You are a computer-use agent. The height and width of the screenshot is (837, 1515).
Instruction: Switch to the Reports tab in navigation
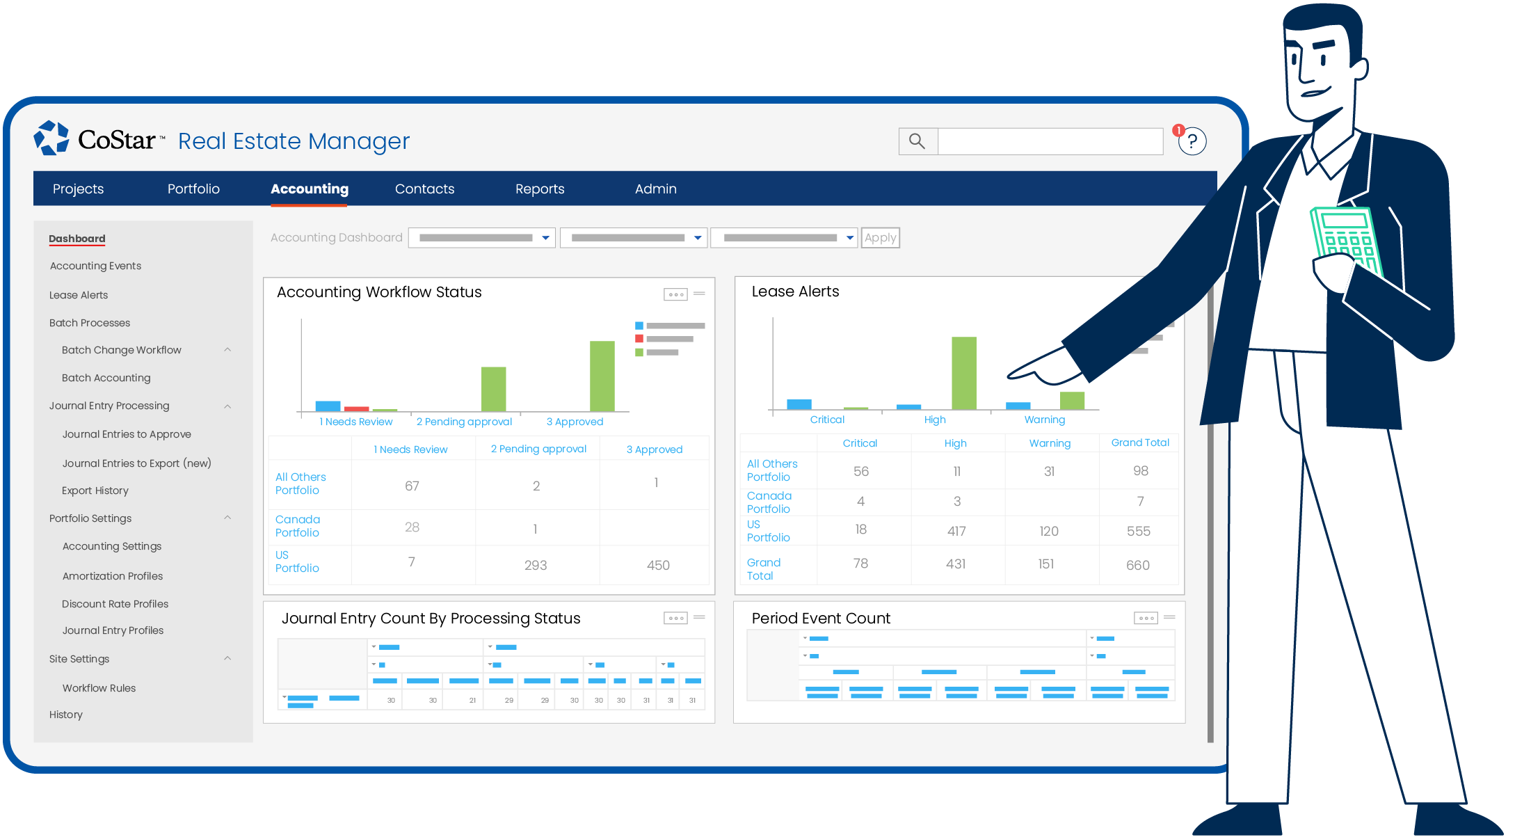[x=540, y=189]
